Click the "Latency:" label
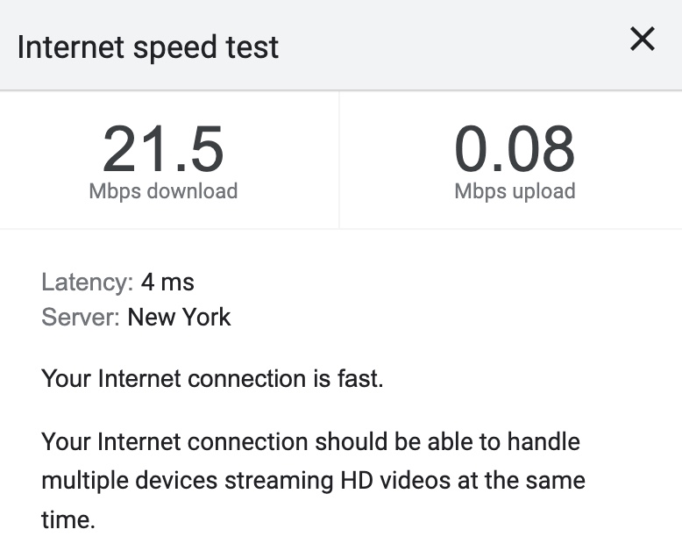 pyautogui.click(x=87, y=283)
